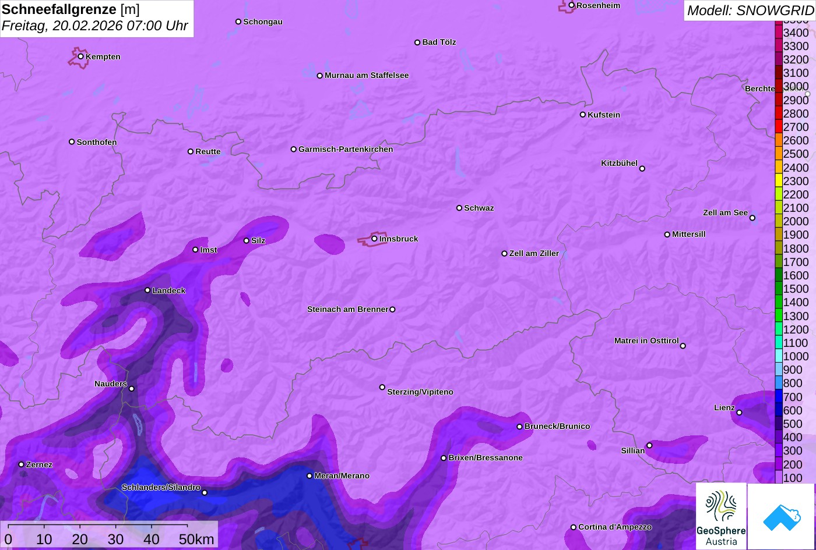Click the Sonthofen location marker dot
The height and width of the screenshot is (550, 816).
[x=72, y=142]
